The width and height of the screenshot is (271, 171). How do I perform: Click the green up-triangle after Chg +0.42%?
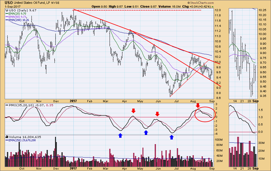point(213,7)
